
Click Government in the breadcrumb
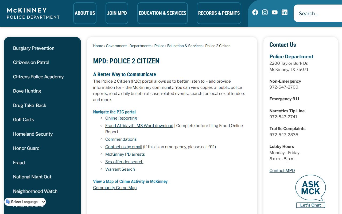pyautogui.click(x=116, y=46)
